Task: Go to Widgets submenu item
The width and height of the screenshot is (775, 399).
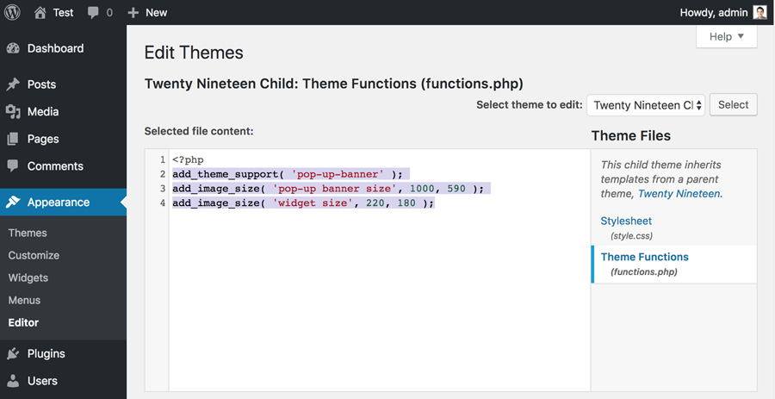Action: 28,277
